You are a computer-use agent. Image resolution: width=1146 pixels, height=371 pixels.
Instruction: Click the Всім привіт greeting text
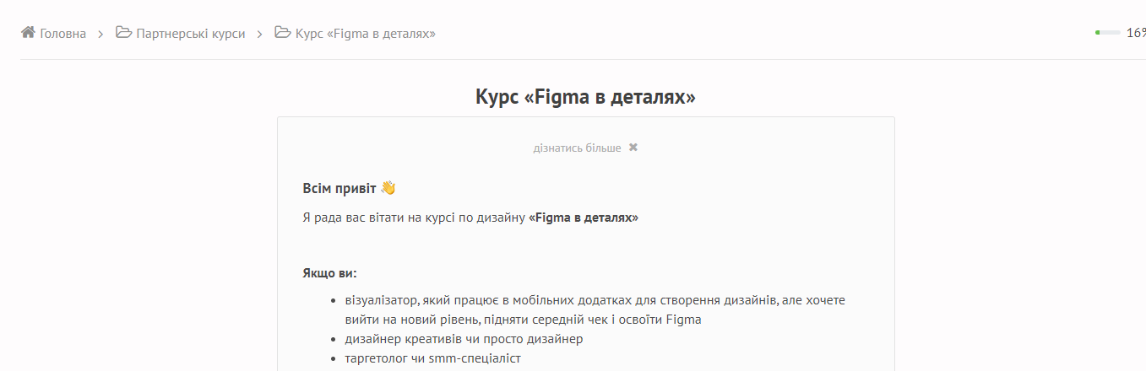tap(339, 188)
